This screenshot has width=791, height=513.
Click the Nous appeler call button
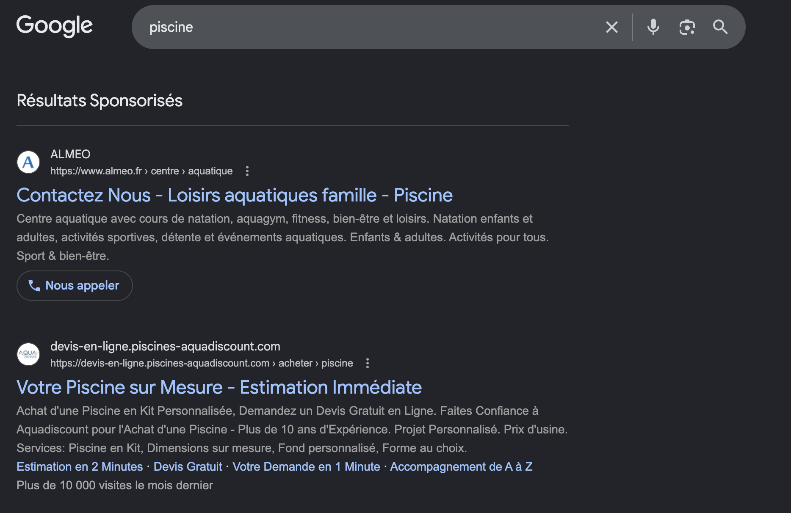pyautogui.click(x=75, y=286)
